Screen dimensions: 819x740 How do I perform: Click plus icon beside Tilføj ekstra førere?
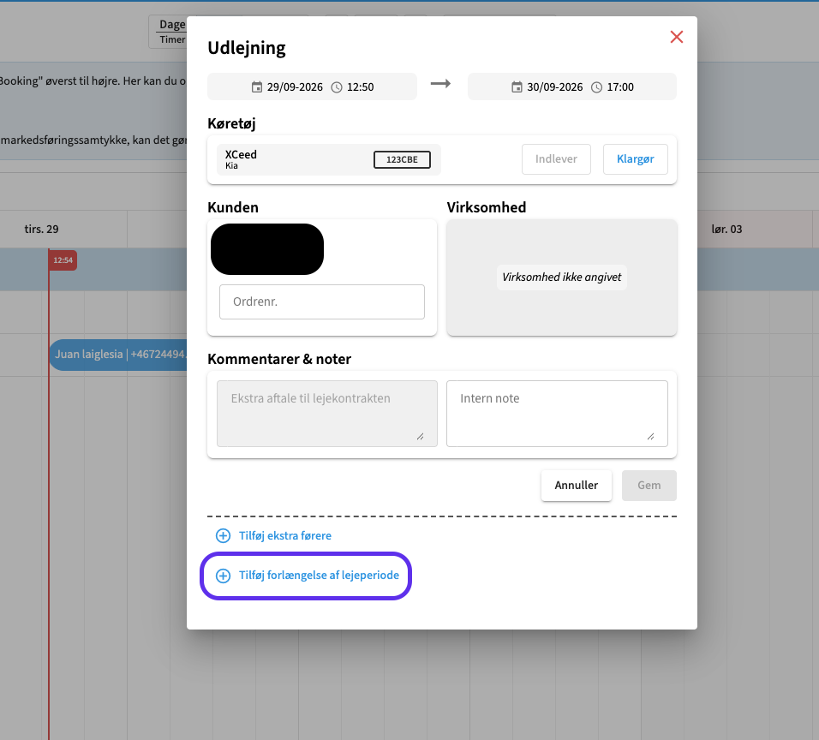click(x=223, y=536)
